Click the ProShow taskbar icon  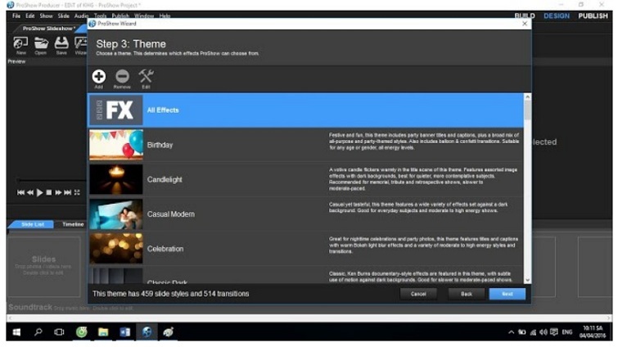click(147, 332)
